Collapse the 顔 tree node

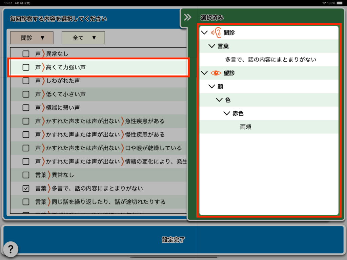coord(212,86)
